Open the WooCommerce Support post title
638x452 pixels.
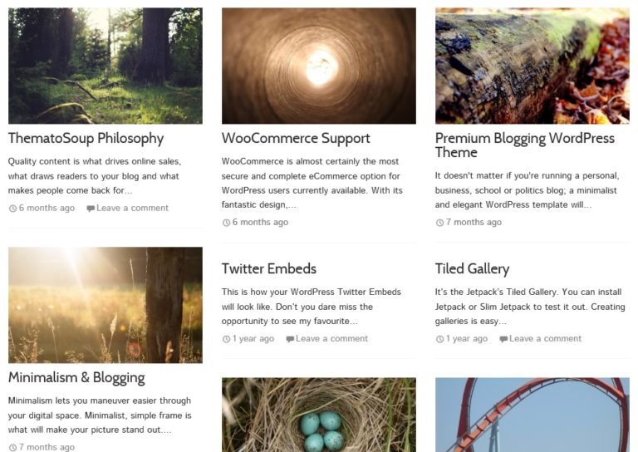296,139
